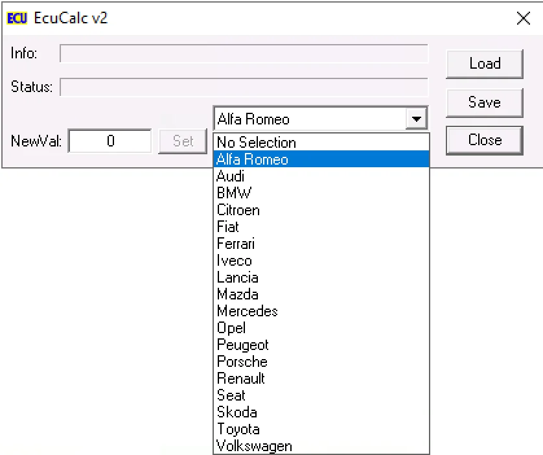
Task: Select Audi from the brand list
Action: [230, 176]
